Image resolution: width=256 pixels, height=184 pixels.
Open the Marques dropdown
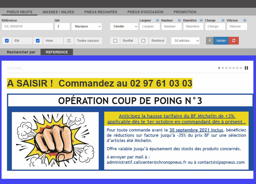click(86, 26)
